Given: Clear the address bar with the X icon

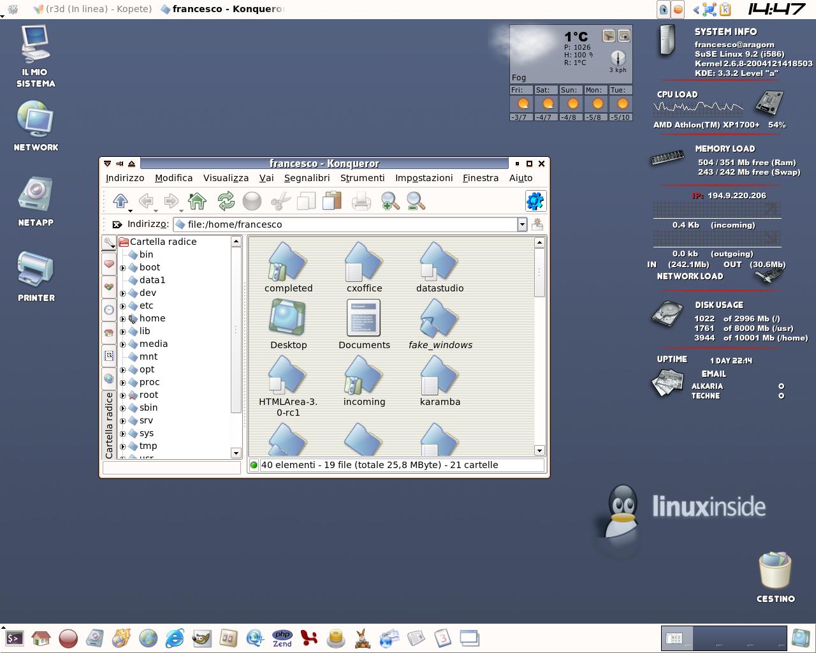Looking at the screenshot, I should (117, 224).
